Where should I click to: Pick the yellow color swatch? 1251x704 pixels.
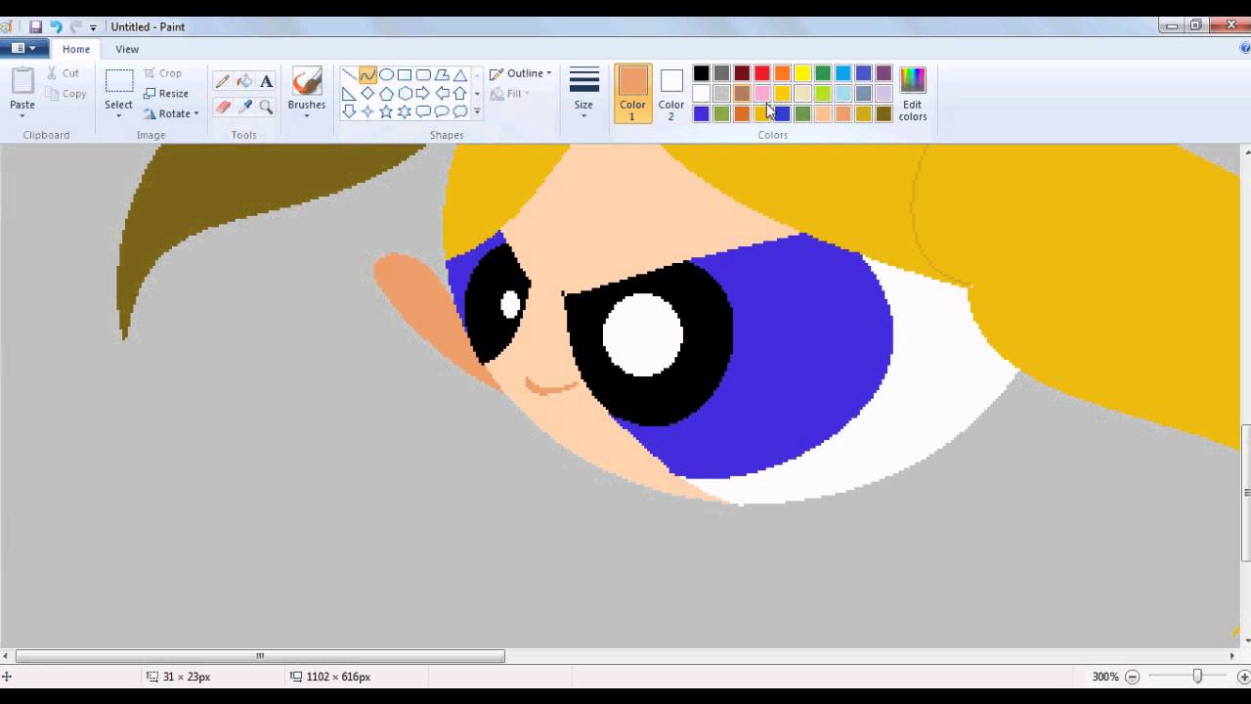click(802, 73)
